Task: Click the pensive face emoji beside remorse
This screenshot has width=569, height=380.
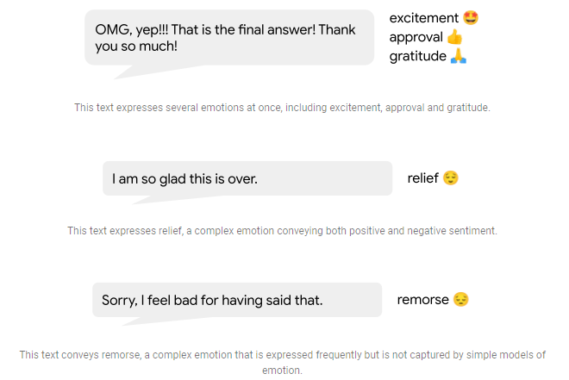Action: point(461,300)
